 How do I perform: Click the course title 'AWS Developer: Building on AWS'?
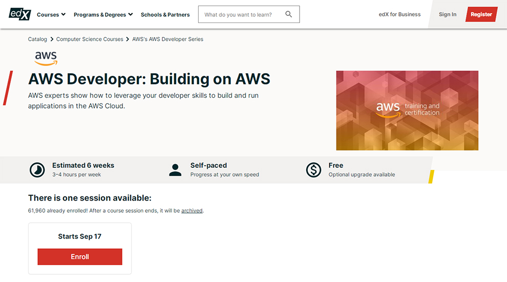[x=149, y=79]
